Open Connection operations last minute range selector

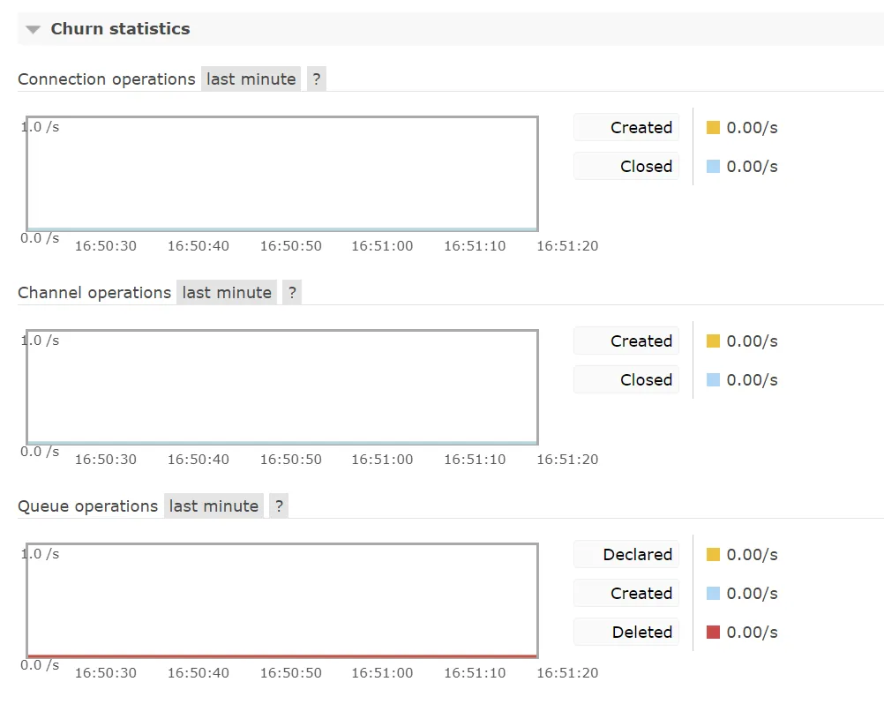point(251,79)
